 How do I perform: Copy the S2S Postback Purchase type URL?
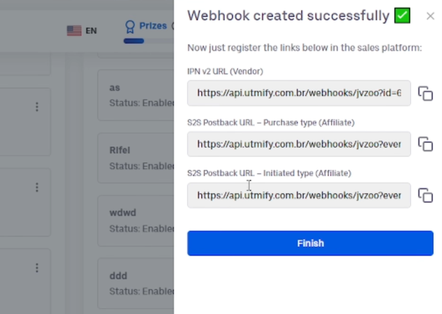425,144
